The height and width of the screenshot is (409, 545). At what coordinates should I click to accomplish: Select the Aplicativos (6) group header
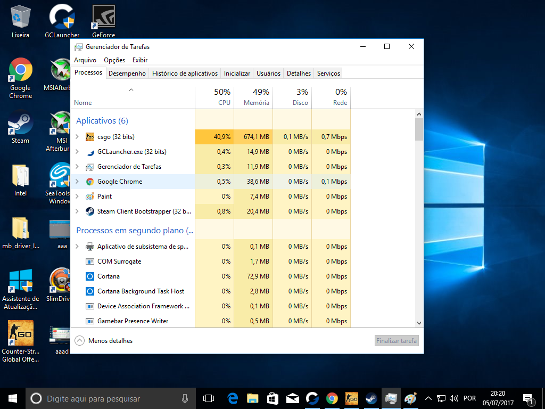[102, 121]
